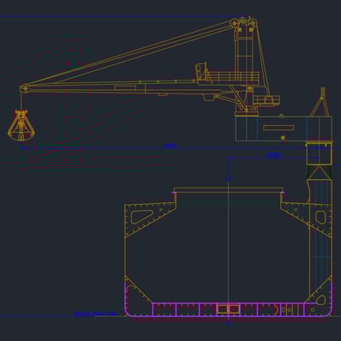Screen dimensions: 341x341
Task: Click the rectangular hatch cover over the hold
Action: tap(229, 190)
